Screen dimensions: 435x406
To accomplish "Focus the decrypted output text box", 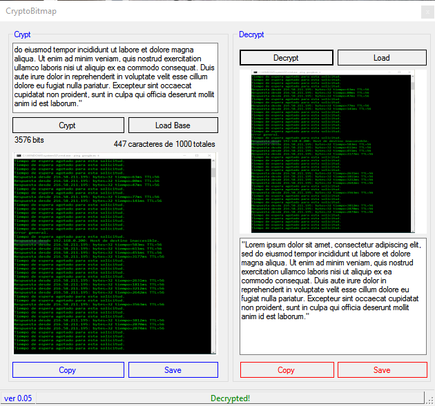I will pos(333,296).
